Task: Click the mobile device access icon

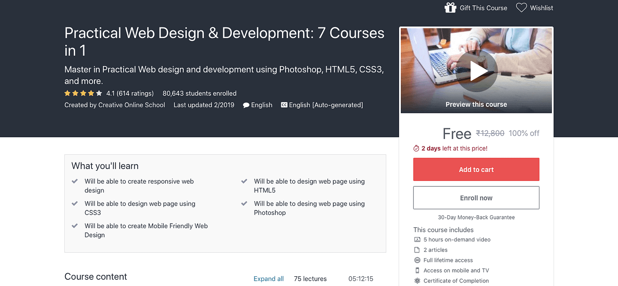Action: coord(417,271)
